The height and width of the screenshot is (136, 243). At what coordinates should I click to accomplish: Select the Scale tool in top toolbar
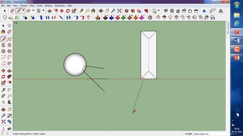coord(74,11)
